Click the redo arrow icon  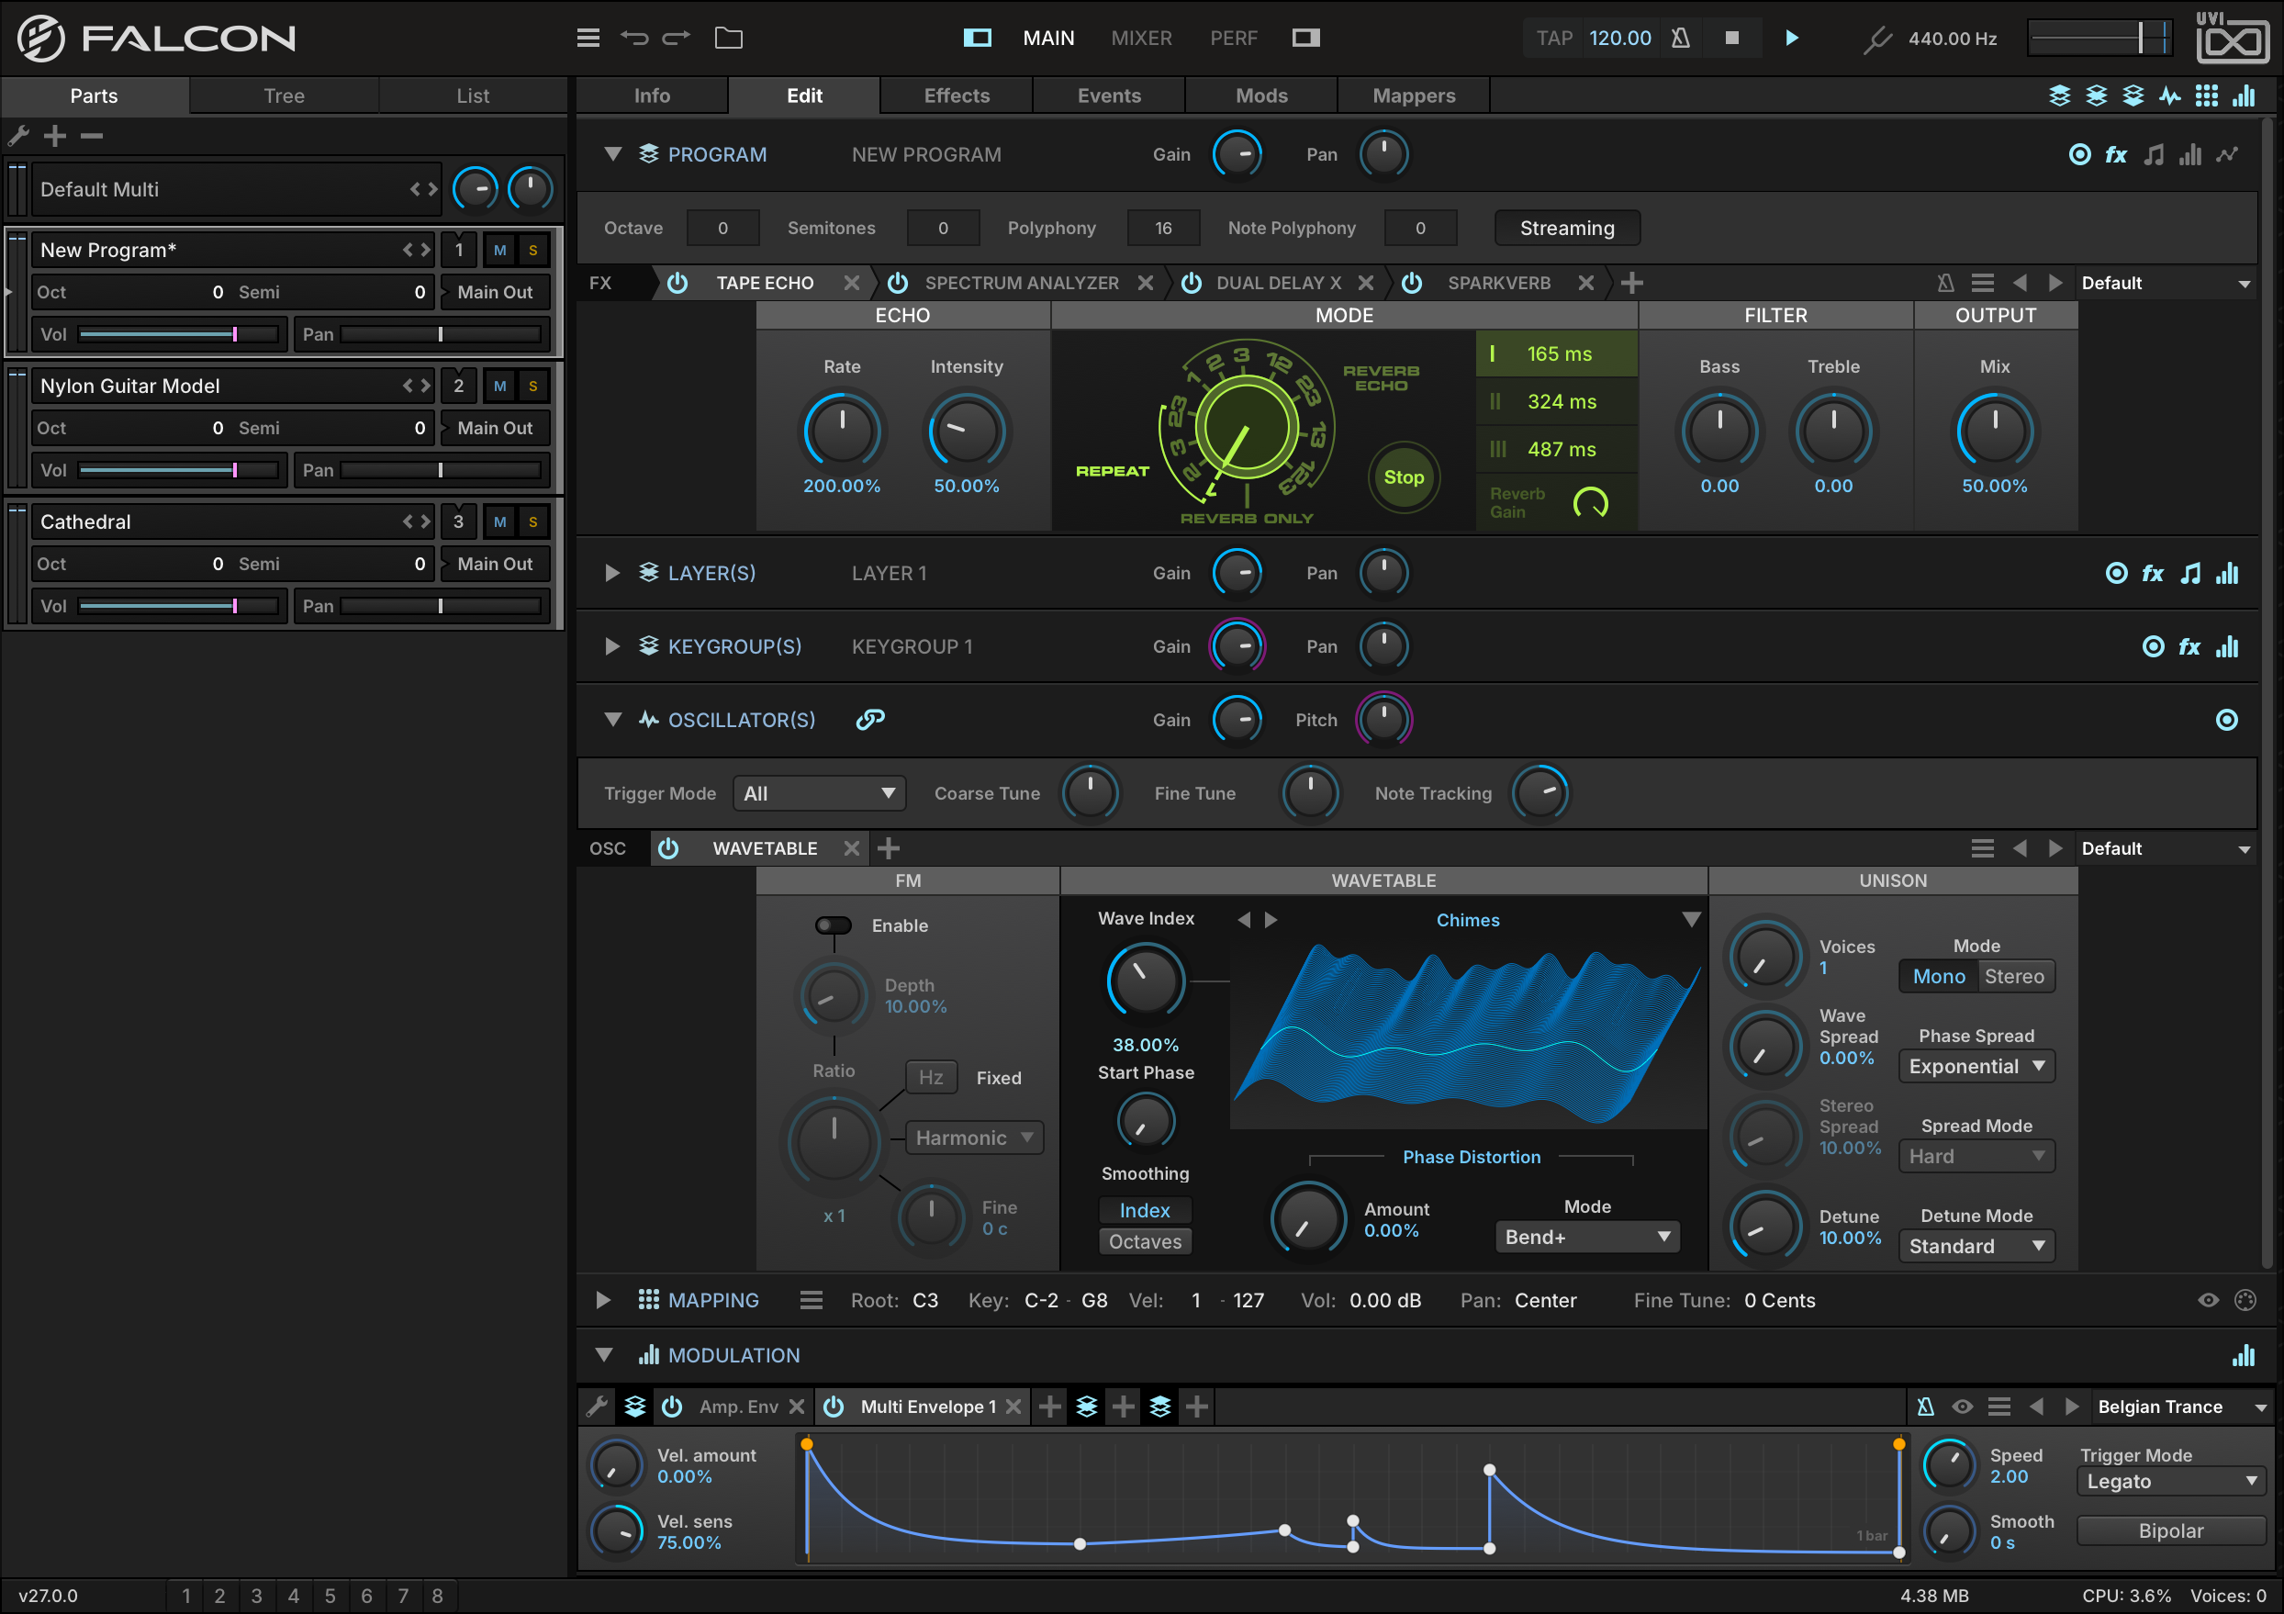[677, 38]
